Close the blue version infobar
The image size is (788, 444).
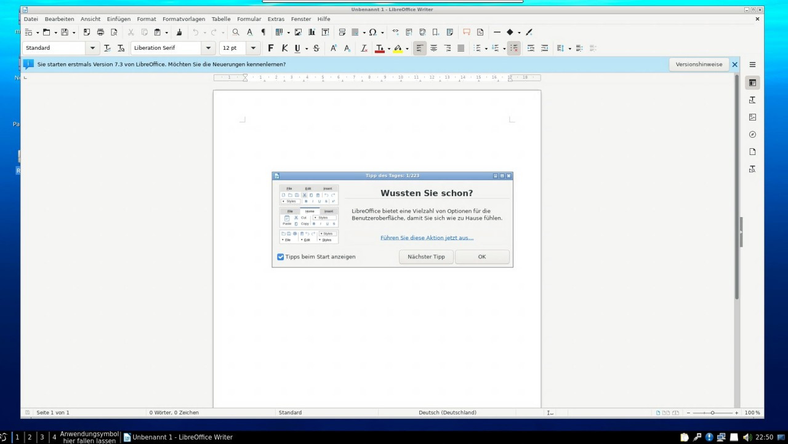[734, 64]
